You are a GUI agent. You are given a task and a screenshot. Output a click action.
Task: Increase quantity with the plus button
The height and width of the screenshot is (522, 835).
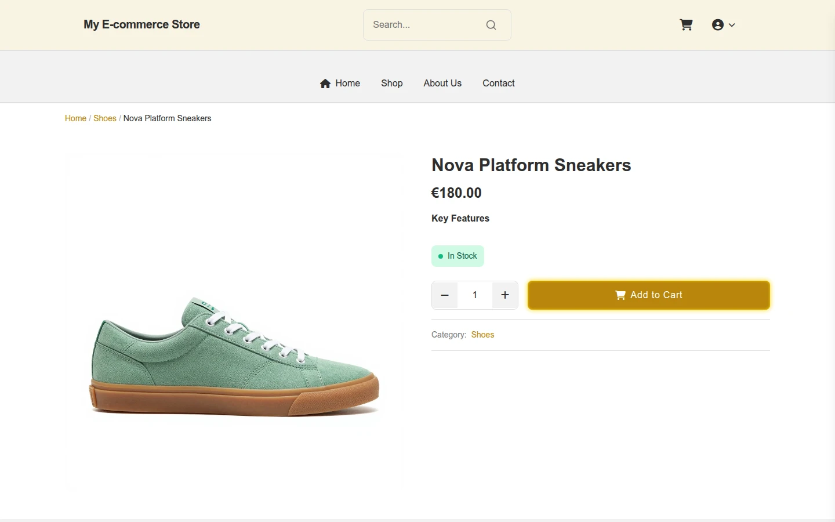(505, 295)
